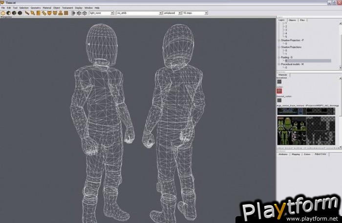Open the Edit menu
This screenshot has width=342, height=223.
(9, 8)
